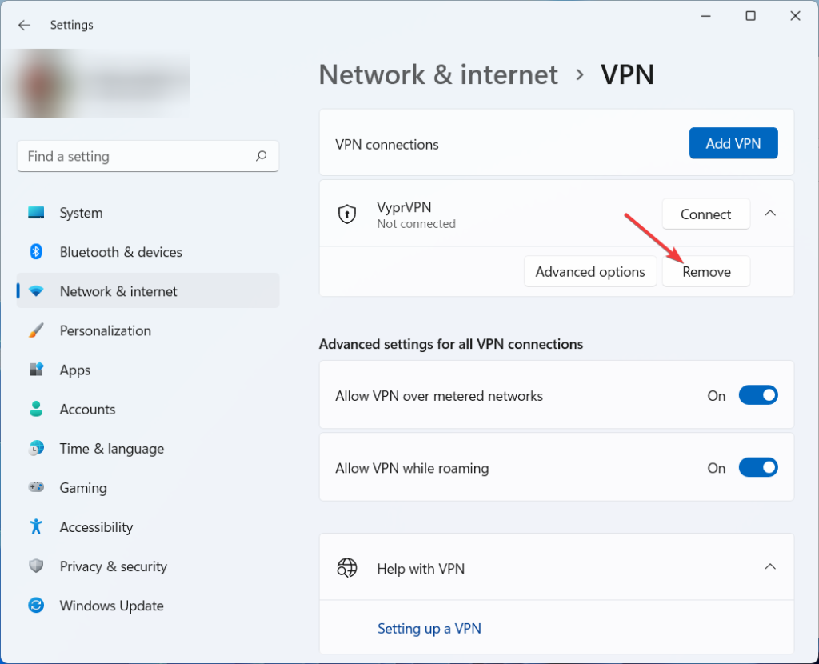Screen dimensions: 819x664
Task: Expand the Help with VPN section
Action: (x=770, y=566)
